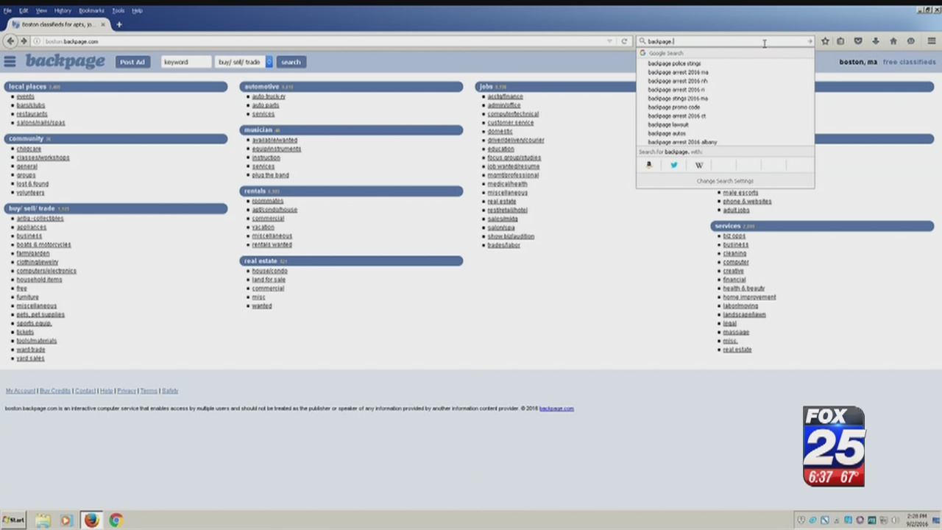Viewport: 942px width, 530px height.
Task: Click the blue search button
Action: coord(291,62)
